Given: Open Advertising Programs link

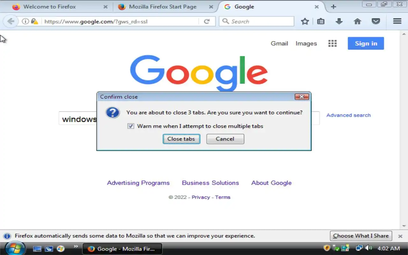Looking at the screenshot, I should tap(138, 183).
